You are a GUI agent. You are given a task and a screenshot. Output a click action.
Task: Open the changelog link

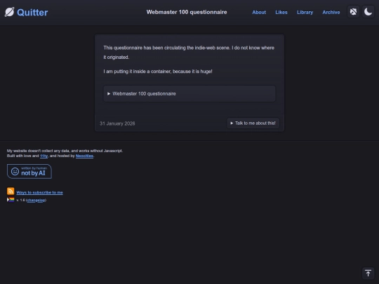click(36, 200)
